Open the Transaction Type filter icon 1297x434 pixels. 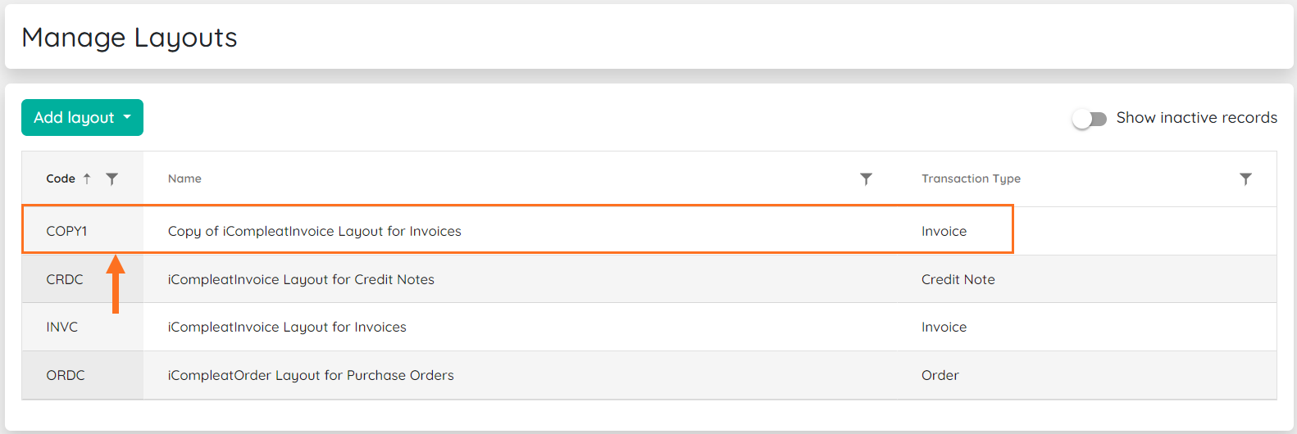1245,179
